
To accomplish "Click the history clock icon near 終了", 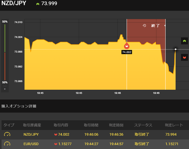I will 145,25.
